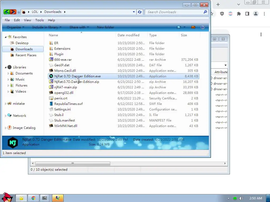This screenshot has height=202, width=270.
Task: Click the new tab plus in Chrome
Action: pos(218,4)
